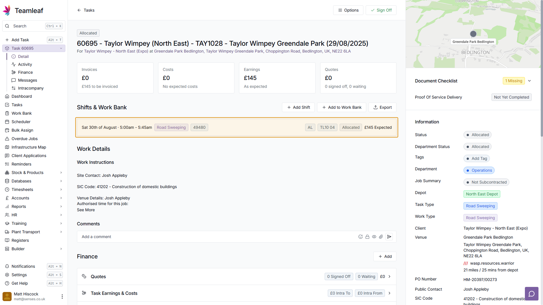The width and height of the screenshot is (543, 305).
Task: Open Notifications in the sidebar
Action: (34, 266)
